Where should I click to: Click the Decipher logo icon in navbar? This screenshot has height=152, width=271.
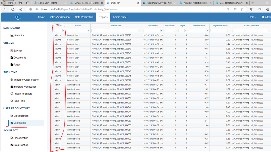[x=18, y=17]
